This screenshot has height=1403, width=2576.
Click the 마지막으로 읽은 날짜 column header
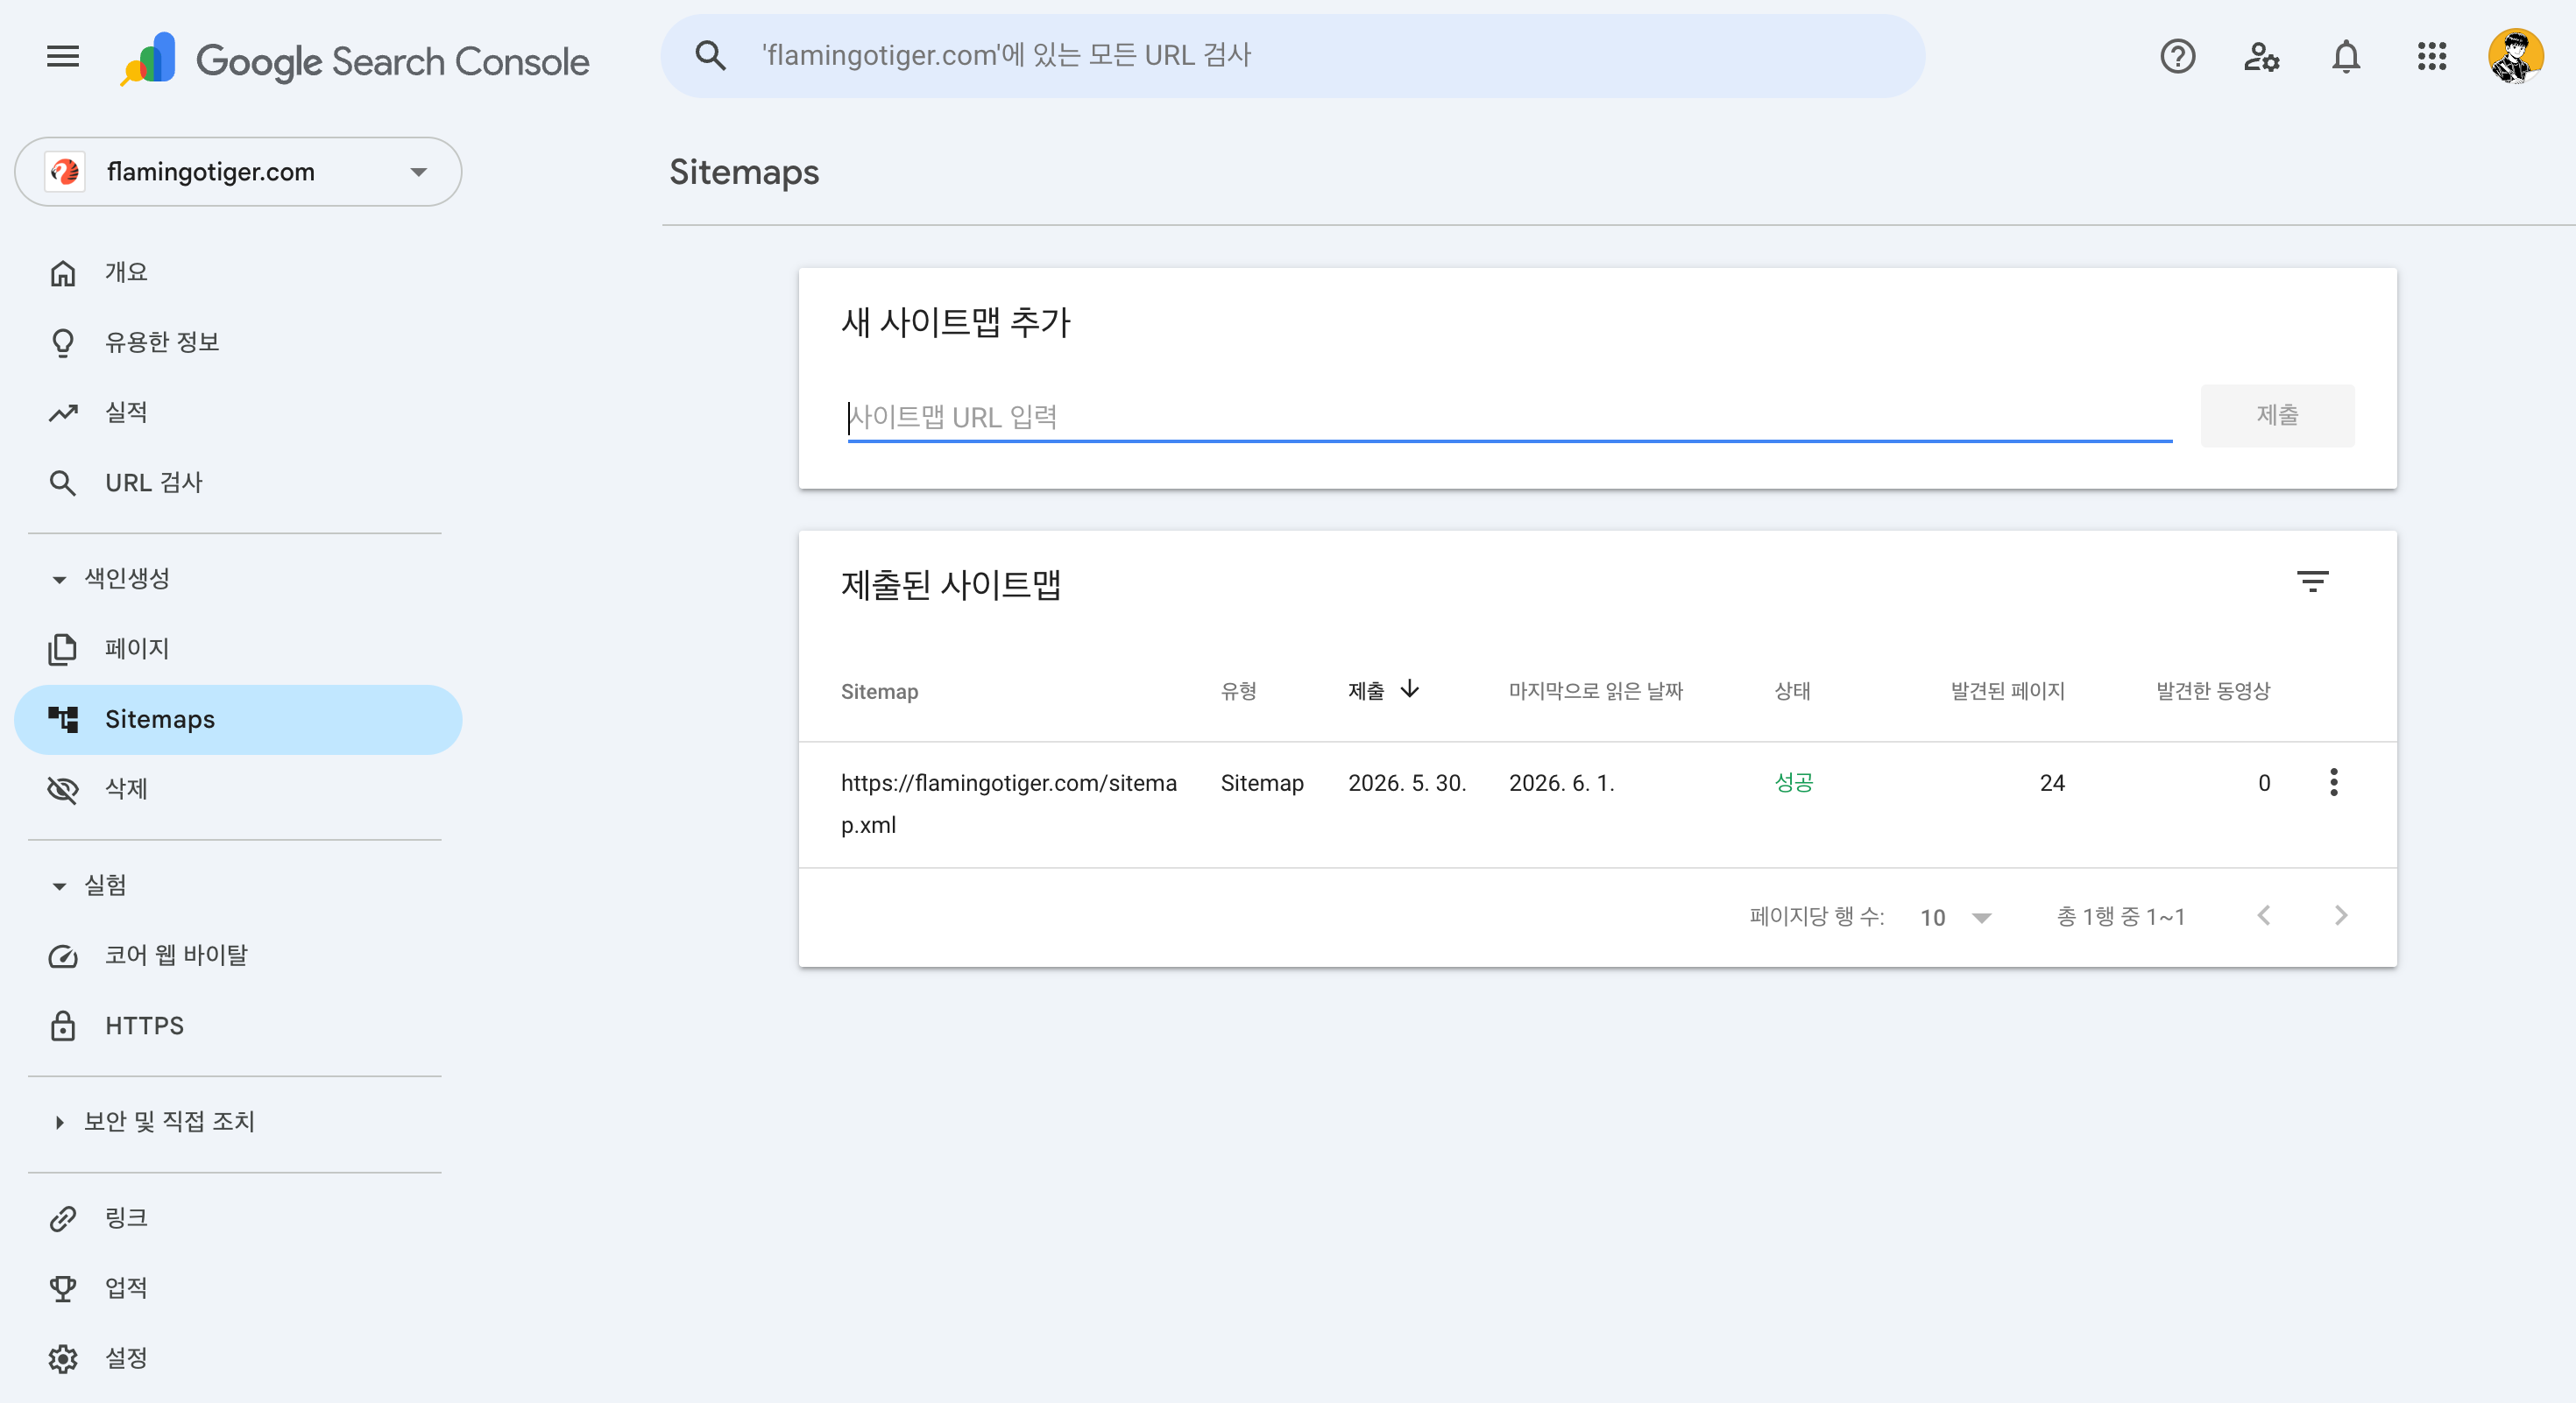pos(1595,692)
